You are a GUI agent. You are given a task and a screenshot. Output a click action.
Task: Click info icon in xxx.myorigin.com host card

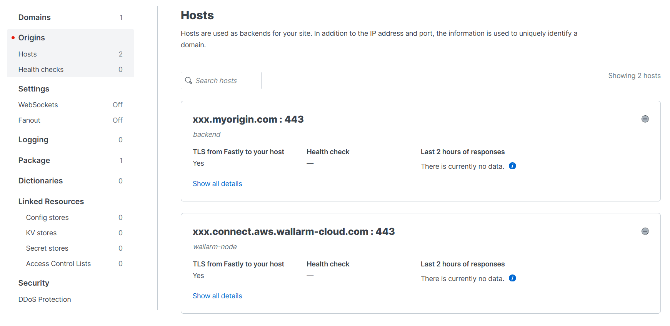point(512,166)
